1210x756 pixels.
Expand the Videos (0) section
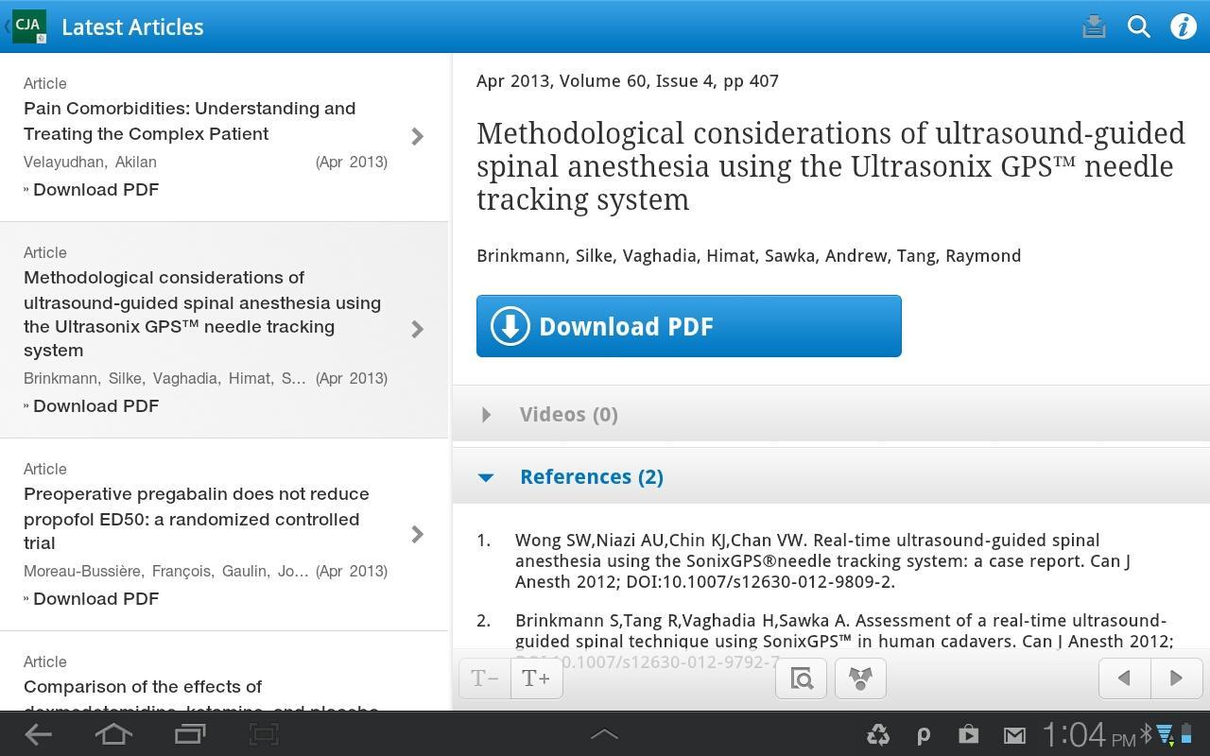tap(831, 414)
